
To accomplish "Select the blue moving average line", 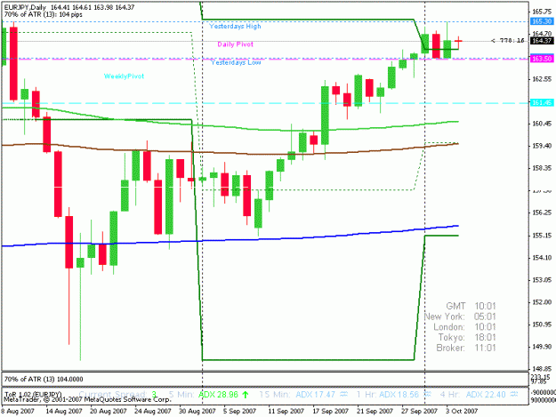I will [230, 240].
